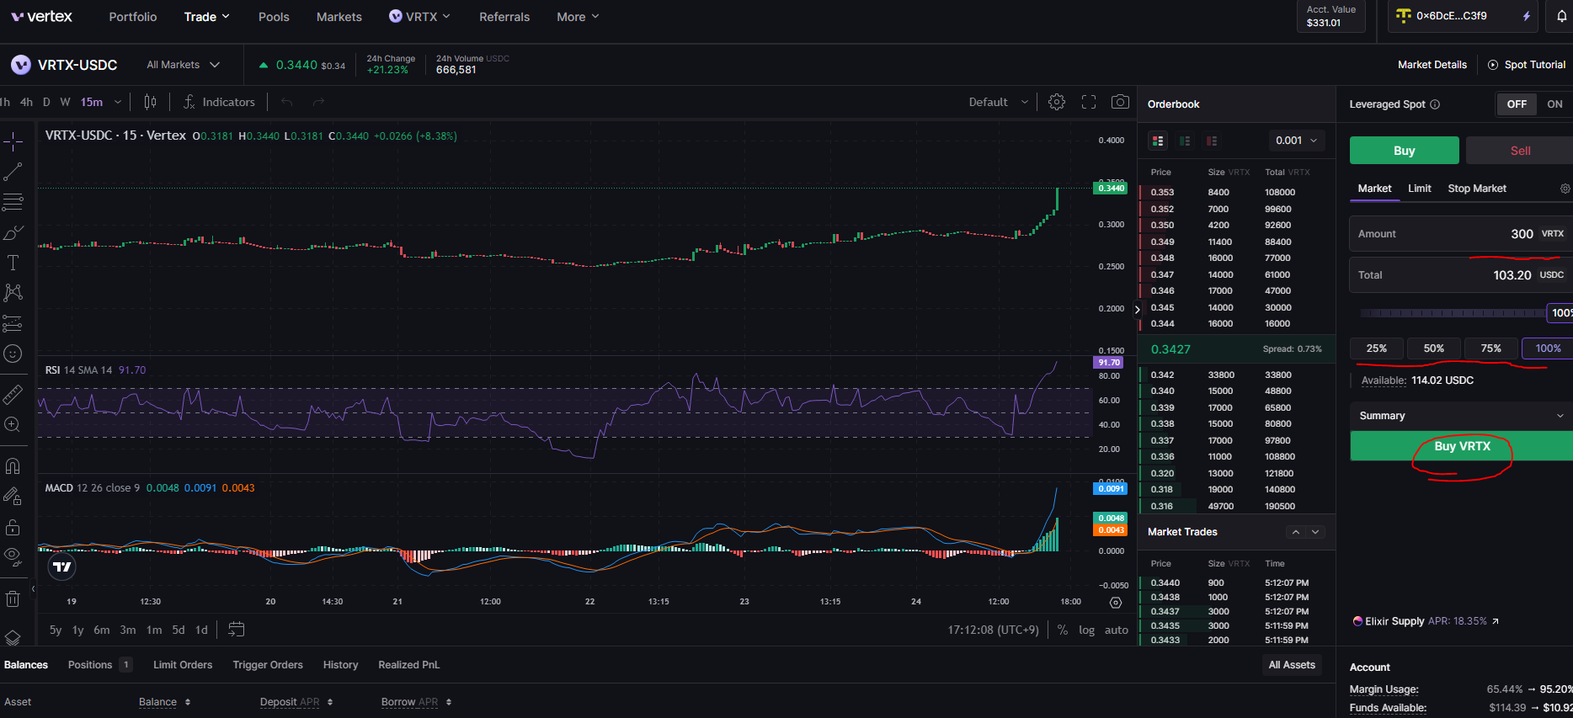Activate the zoom in tool
This screenshot has width=1573, height=718.
coord(13,424)
